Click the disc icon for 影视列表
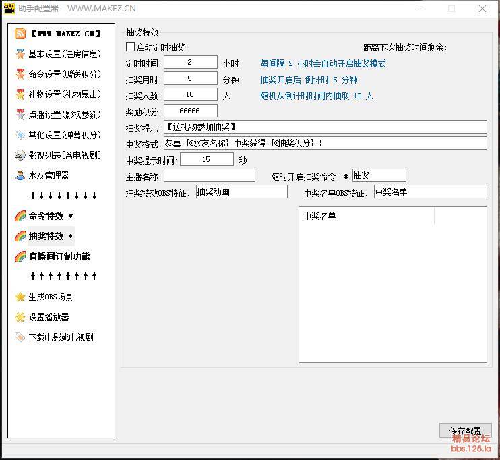Viewport: 500px width, 460px height. [20, 155]
